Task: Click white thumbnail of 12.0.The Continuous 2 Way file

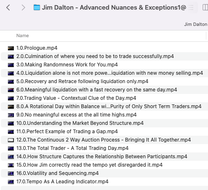Action: (11, 140)
